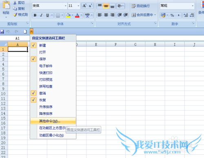Screen dimensions: 204x158
Task: Click the New document icon in quick access toolbar
Action: pos(25,32)
